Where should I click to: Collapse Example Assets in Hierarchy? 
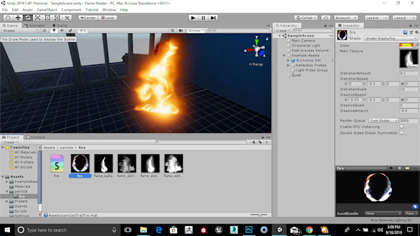click(284, 56)
